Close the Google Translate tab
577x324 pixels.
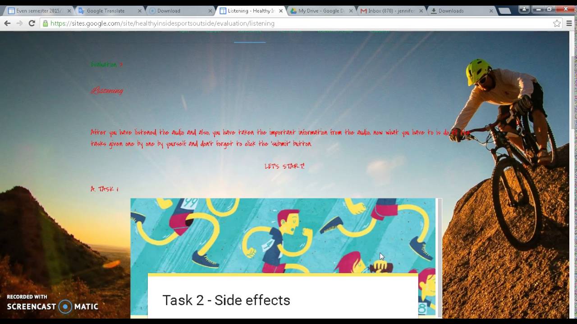pyautogui.click(x=139, y=11)
